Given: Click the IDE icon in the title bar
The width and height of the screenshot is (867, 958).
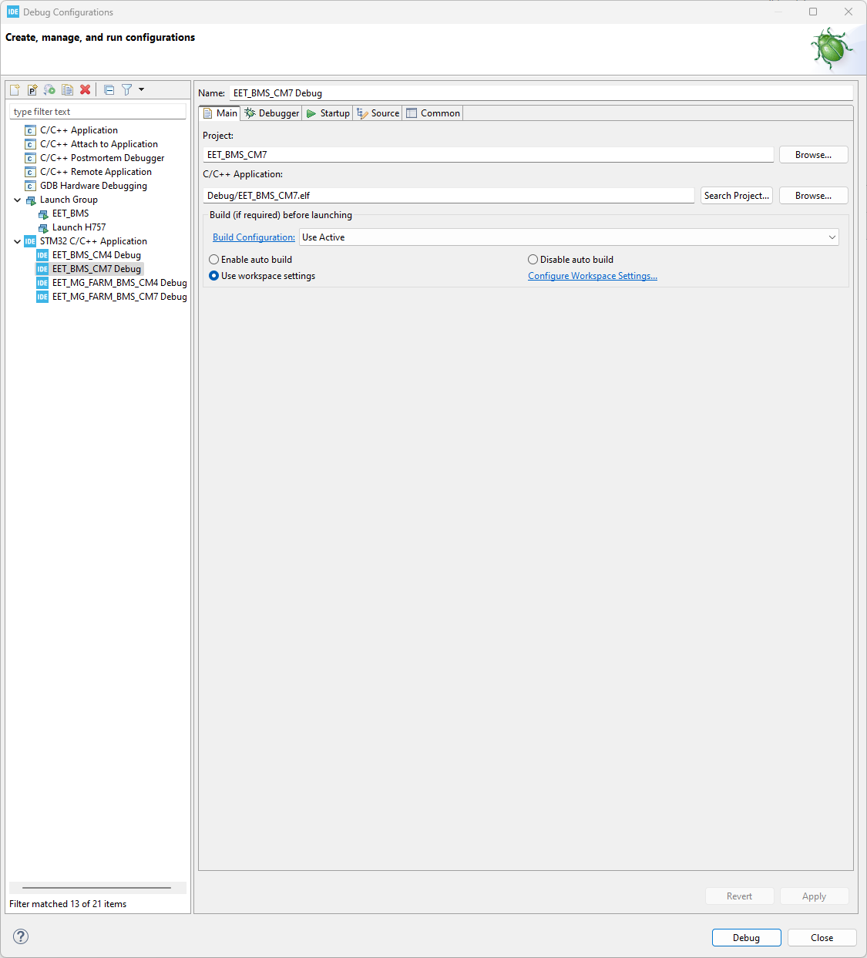Looking at the screenshot, I should [x=13, y=12].
